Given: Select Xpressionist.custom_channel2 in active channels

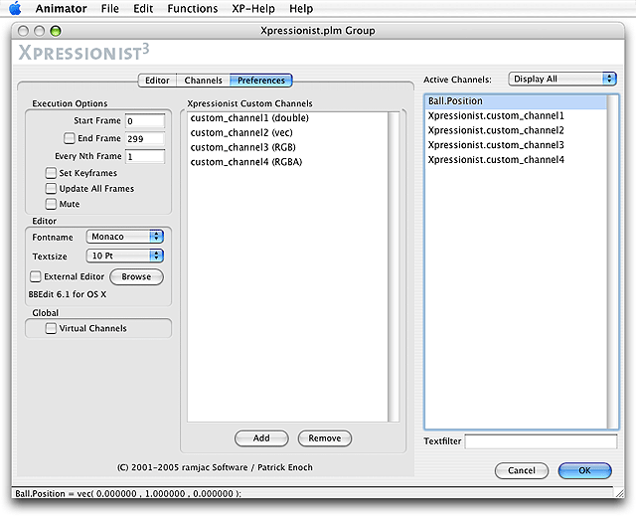Looking at the screenshot, I should point(516,130).
